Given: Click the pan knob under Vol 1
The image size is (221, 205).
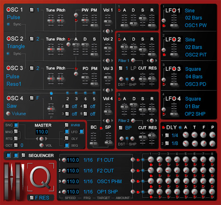Looking at the screenshot, I should (108, 31).
